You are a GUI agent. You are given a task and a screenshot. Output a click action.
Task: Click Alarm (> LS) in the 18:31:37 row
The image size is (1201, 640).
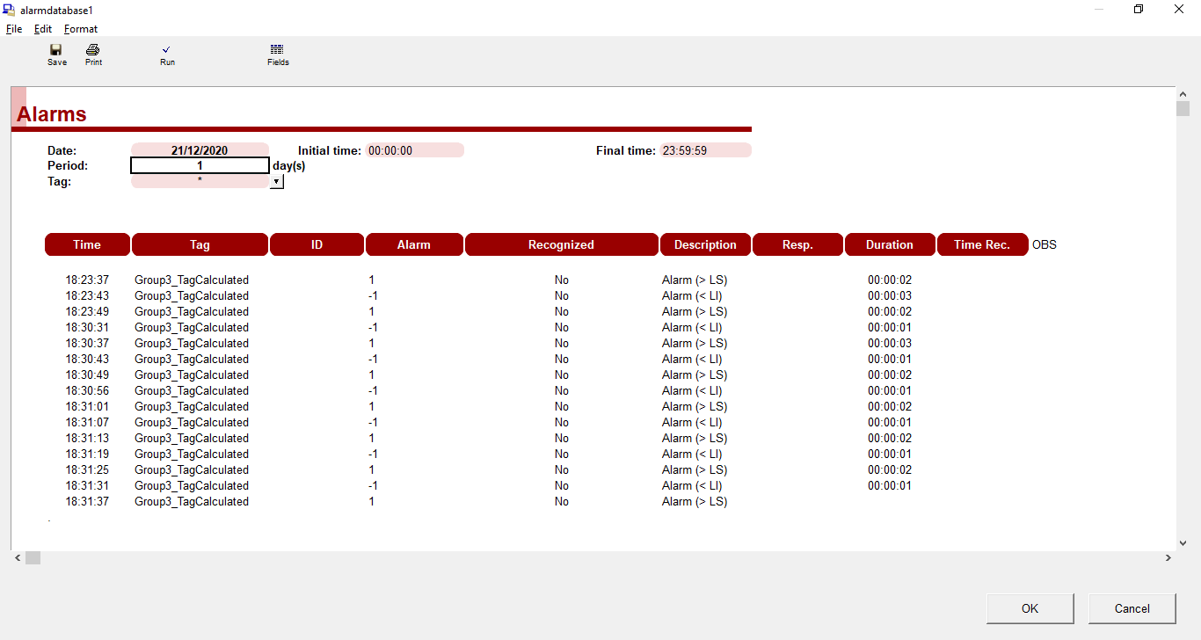pos(695,502)
